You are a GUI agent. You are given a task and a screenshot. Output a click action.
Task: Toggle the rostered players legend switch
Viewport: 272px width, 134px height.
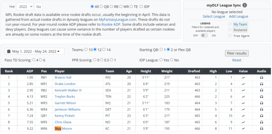click(x=204, y=35)
